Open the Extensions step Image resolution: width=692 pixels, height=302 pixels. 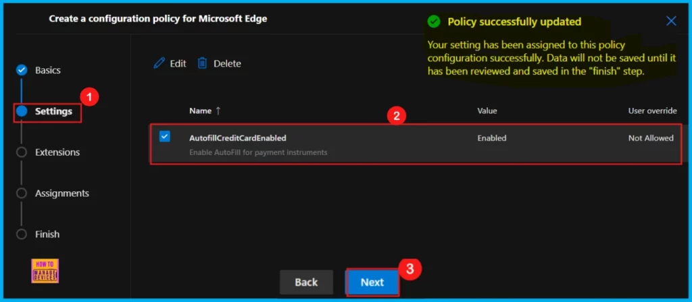[x=57, y=152]
